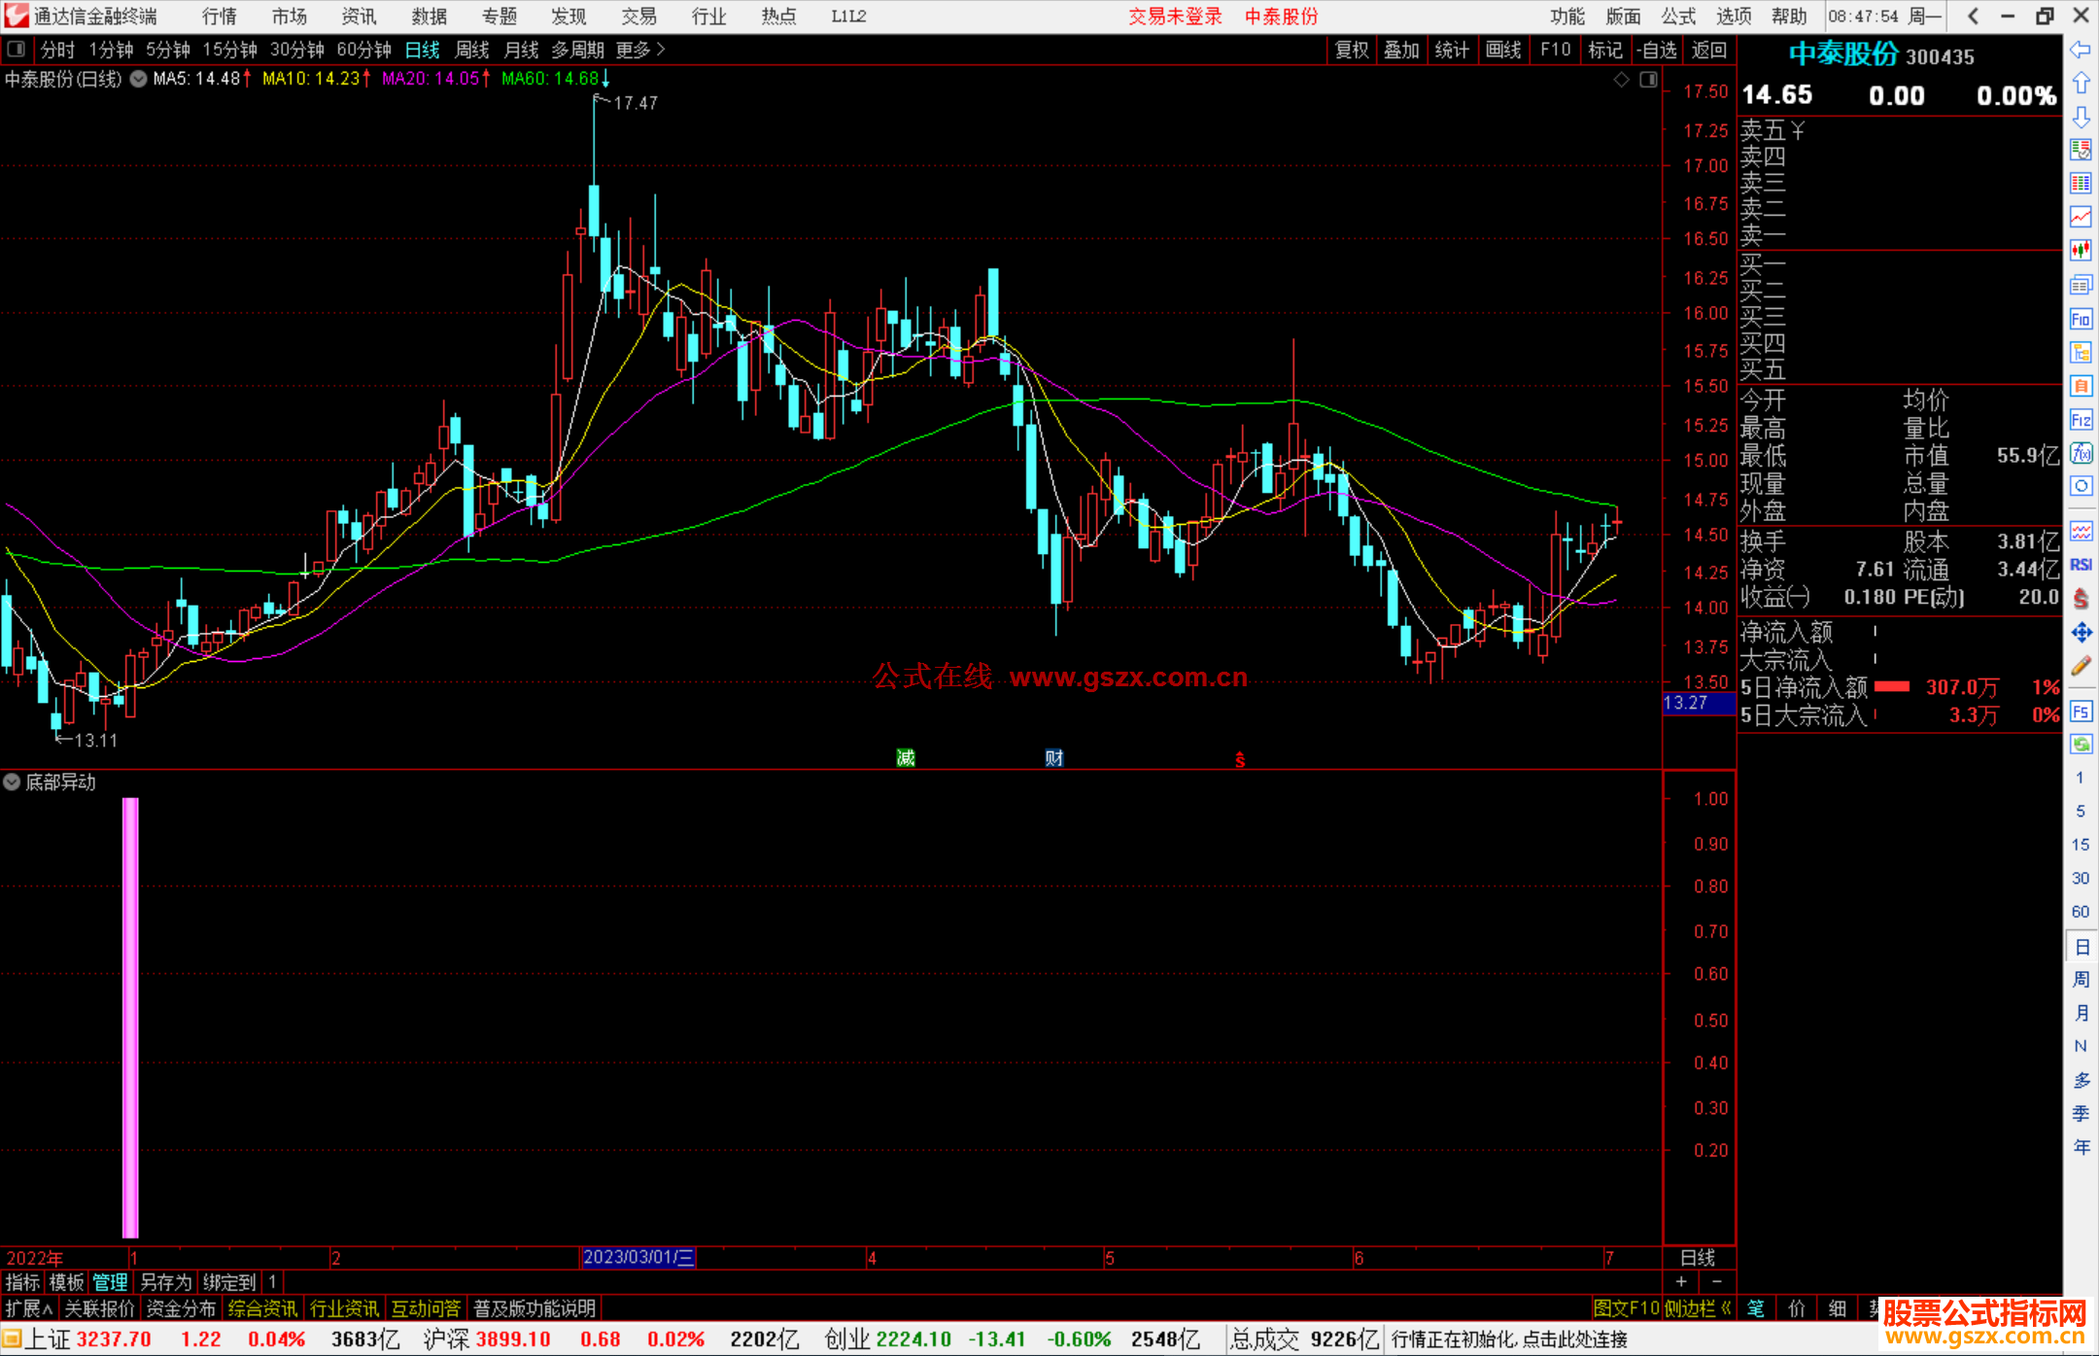
Task: Toggle the panel icon before 分时
Action: [x=17, y=50]
